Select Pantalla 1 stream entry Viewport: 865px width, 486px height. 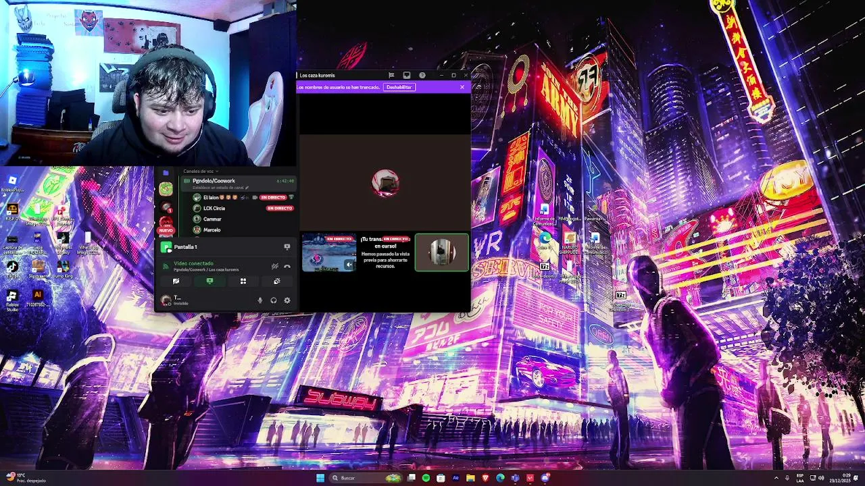pyautogui.click(x=186, y=247)
